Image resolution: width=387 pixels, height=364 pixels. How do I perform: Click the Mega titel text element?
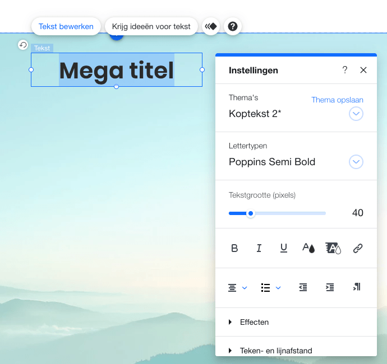pyautogui.click(x=117, y=71)
